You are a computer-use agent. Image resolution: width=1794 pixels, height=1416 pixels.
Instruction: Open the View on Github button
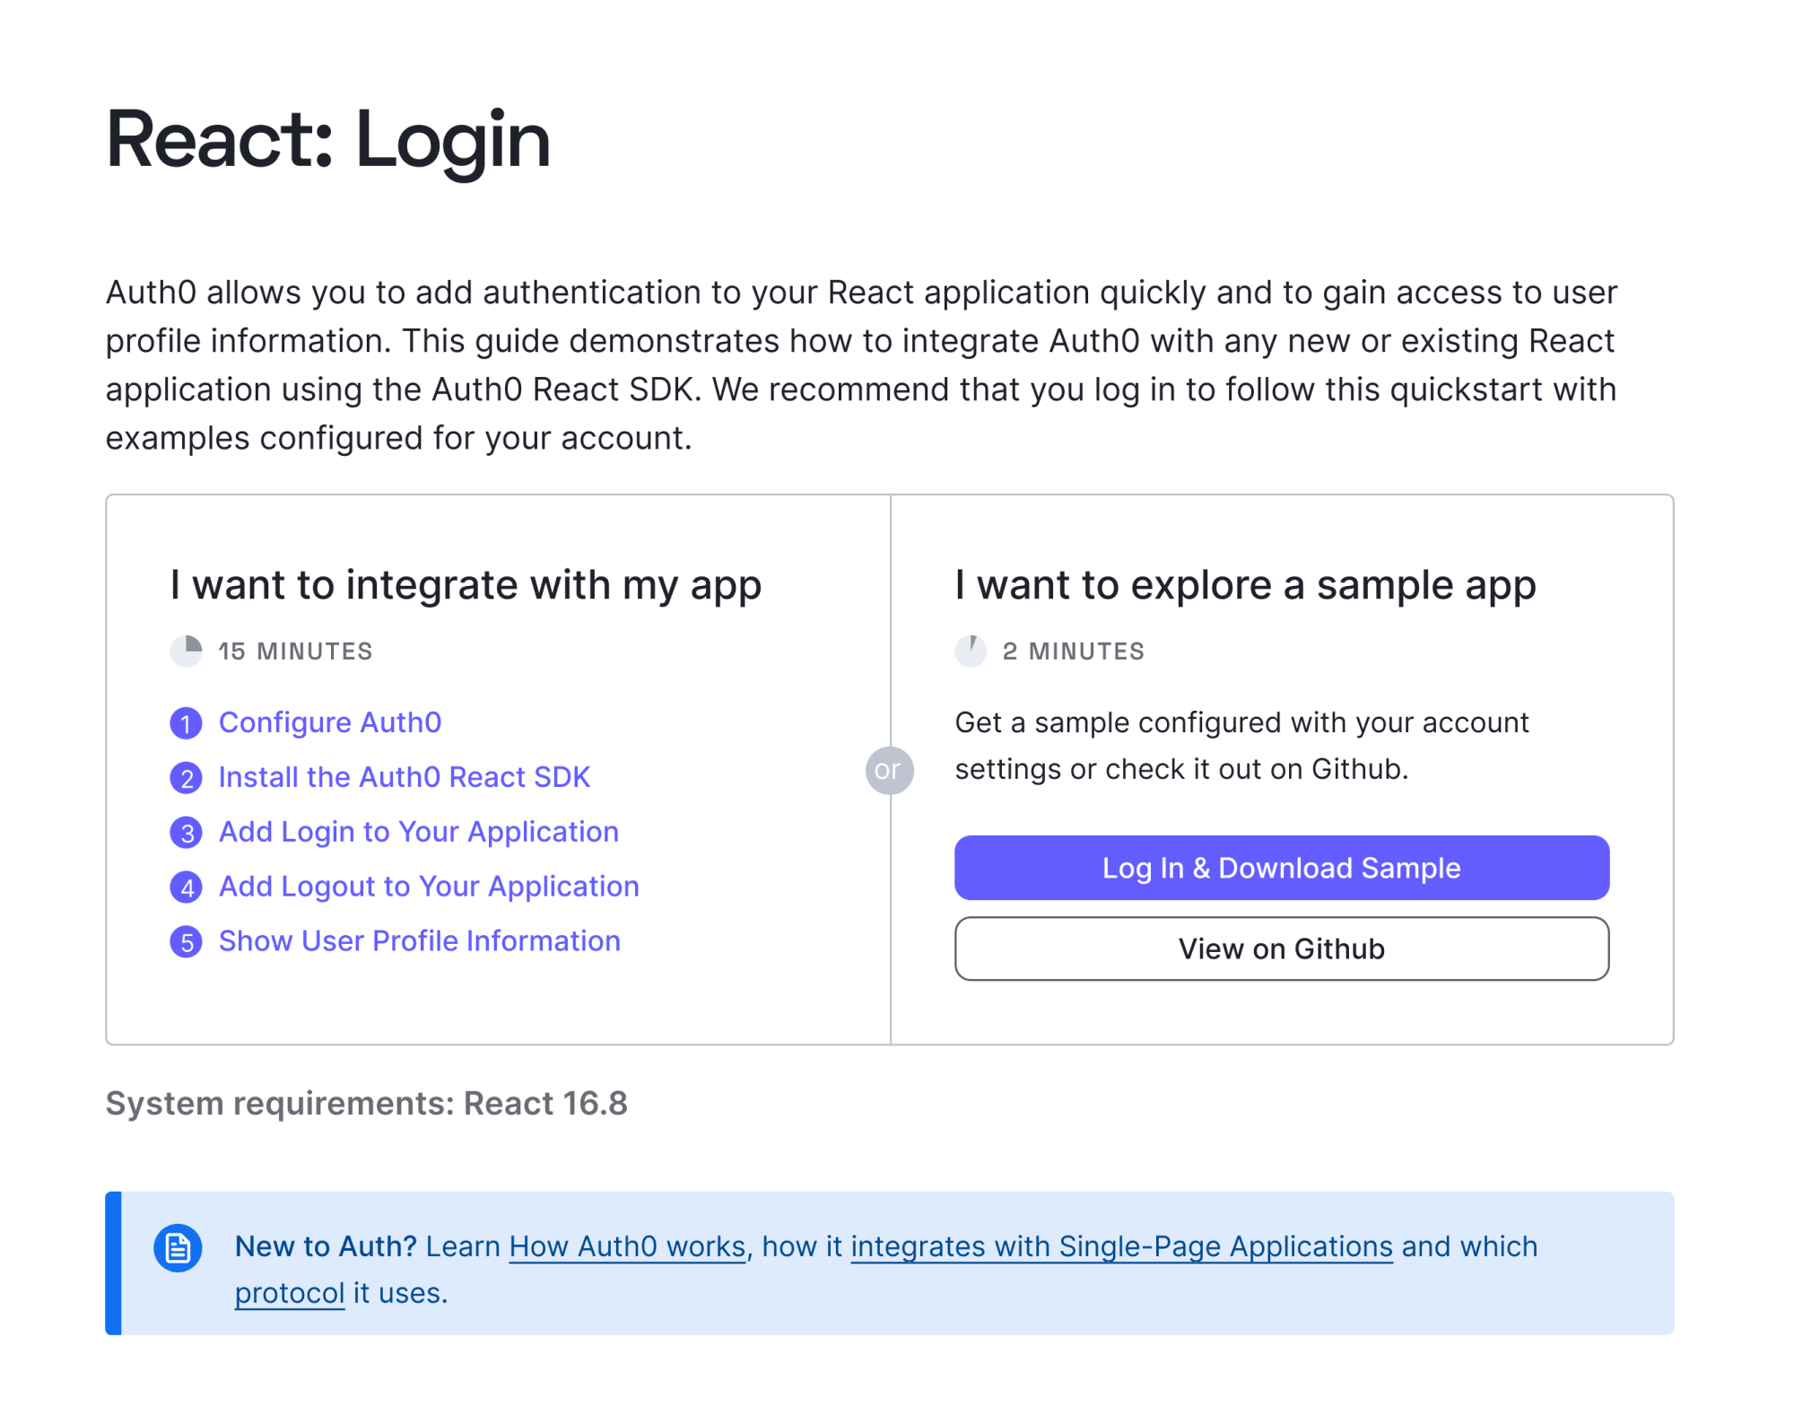(x=1282, y=948)
